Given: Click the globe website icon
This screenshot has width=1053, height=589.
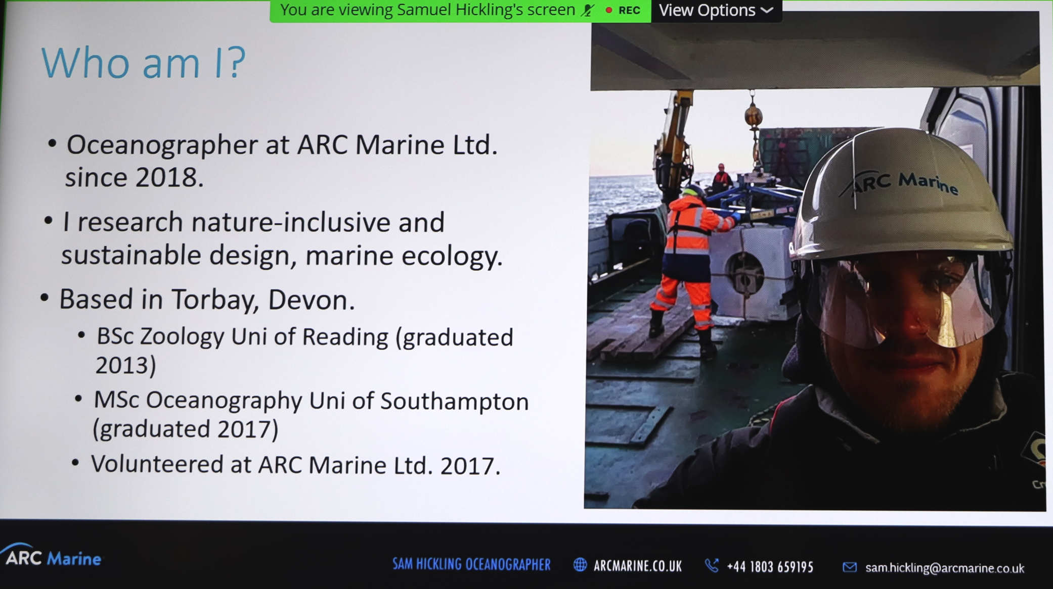Looking at the screenshot, I should point(580,565).
